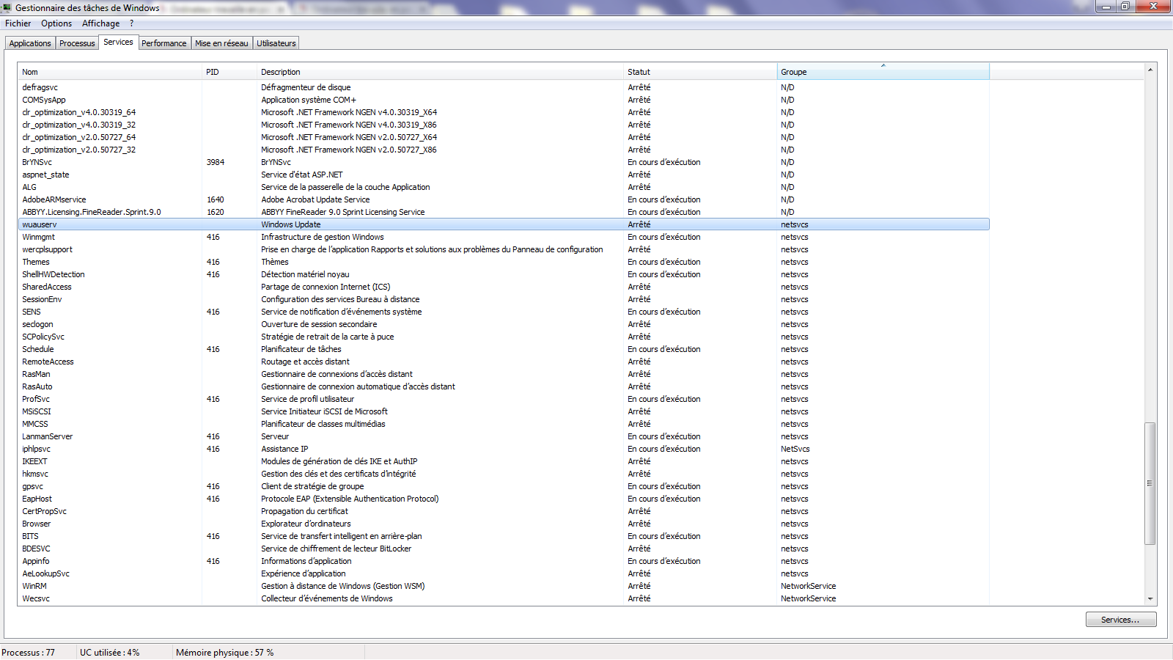
Task: Select the seclogon service
Action: click(504, 324)
